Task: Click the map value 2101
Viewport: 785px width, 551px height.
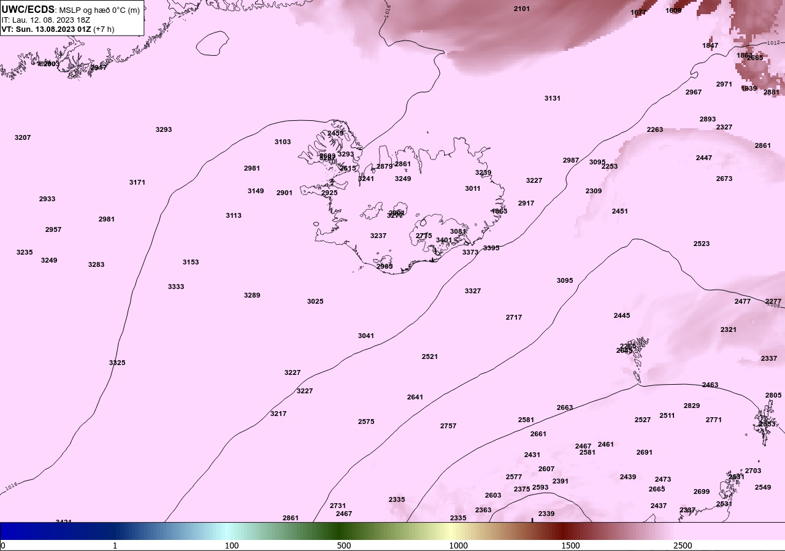Action: [x=522, y=9]
